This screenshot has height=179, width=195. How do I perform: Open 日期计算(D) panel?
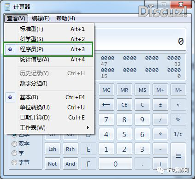point(49,118)
